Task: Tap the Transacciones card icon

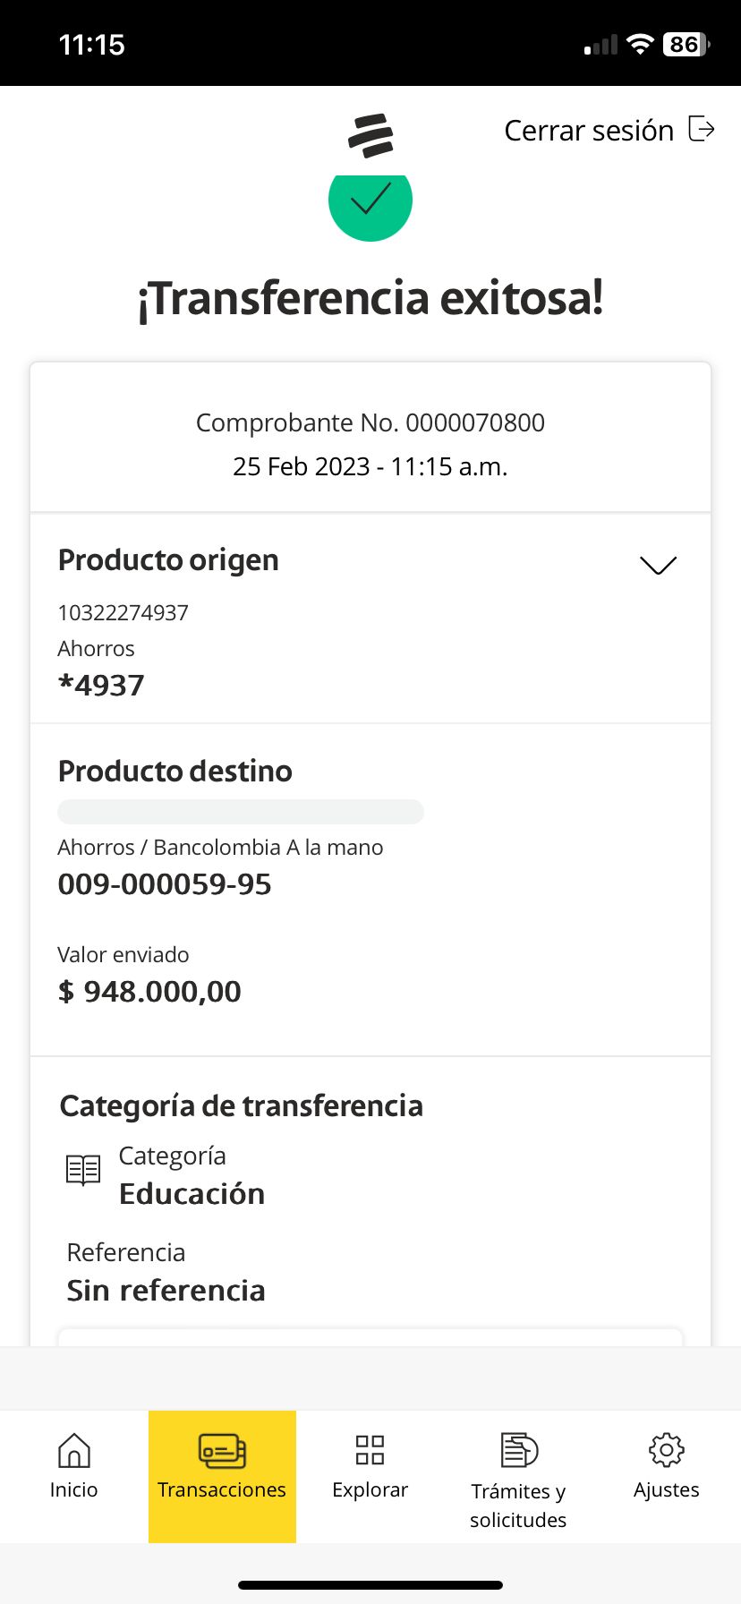Action: 222,1450
